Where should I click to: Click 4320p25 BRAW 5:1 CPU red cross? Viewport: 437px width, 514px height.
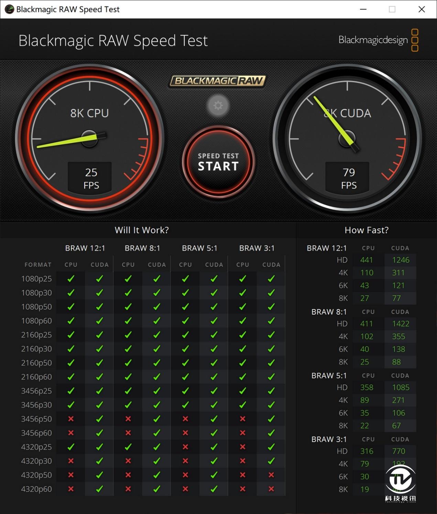click(185, 447)
